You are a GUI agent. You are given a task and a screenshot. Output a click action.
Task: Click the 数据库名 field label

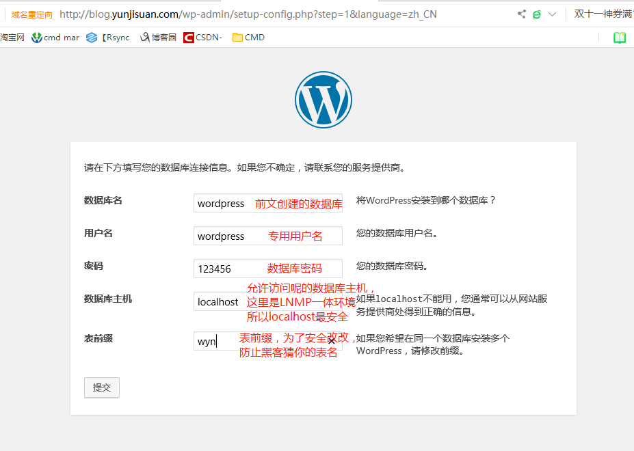point(103,200)
